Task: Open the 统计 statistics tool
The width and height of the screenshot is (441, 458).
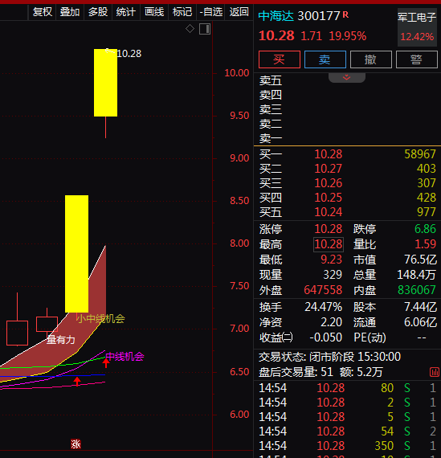Action: pos(125,12)
